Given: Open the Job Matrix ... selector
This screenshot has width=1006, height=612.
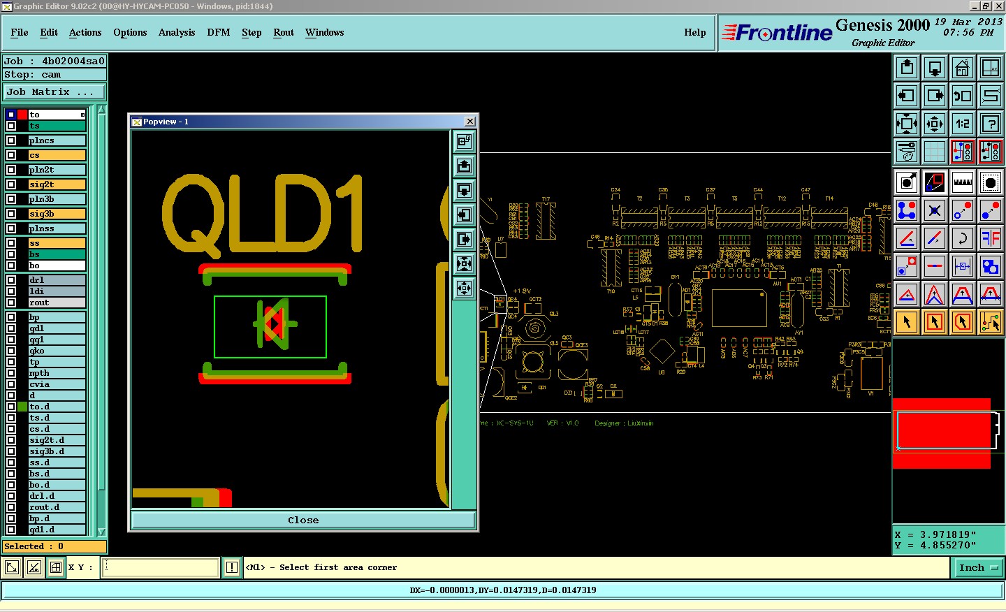Looking at the screenshot, I should coord(54,92).
